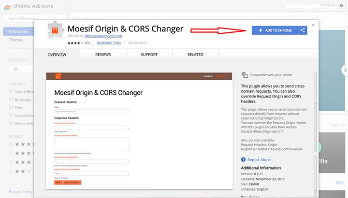348x198 pixels.
Task: Click the Language: English text
Action: (254, 189)
